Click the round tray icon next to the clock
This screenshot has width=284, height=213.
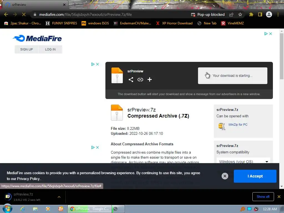(x=256, y=209)
